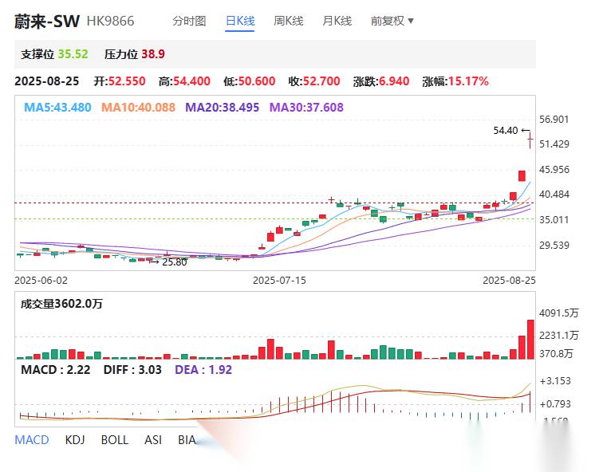Switch to 月K线 view
Image resolution: width=607 pixels, height=472 pixels.
pyautogui.click(x=337, y=21)
